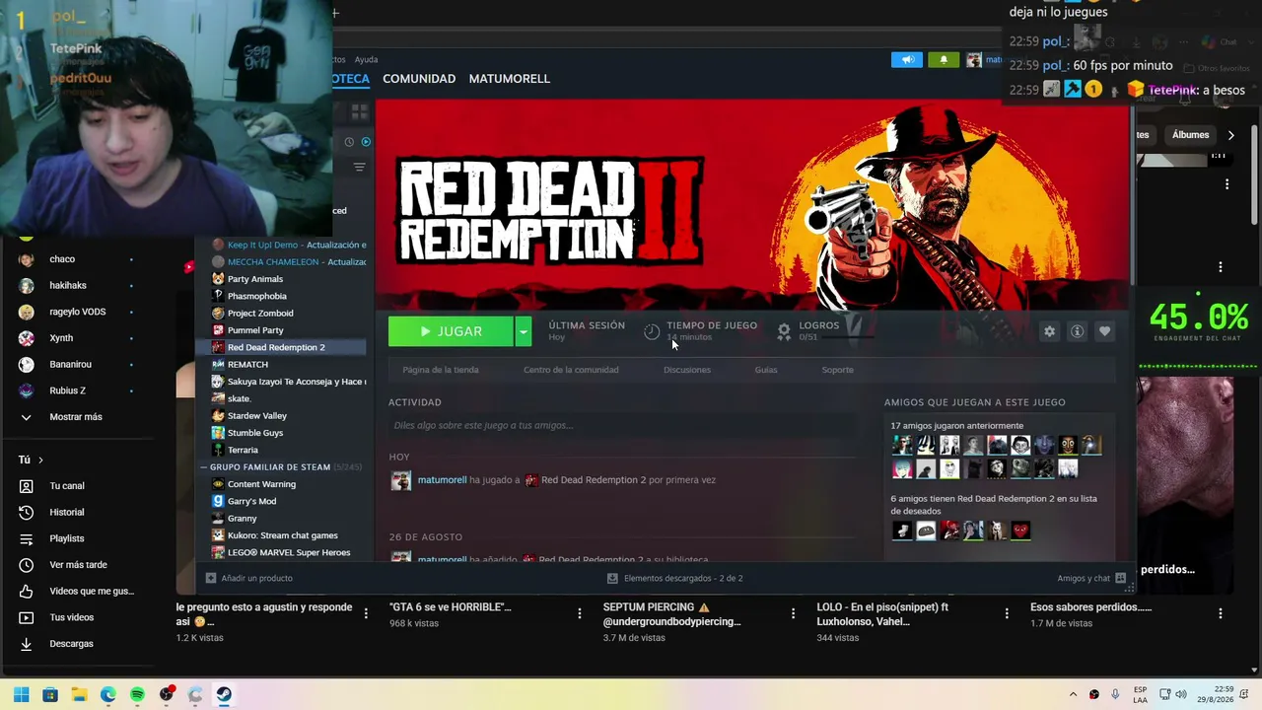
Task: Add Red Dead Redemption 2 to favorites with heart
Action: point(1104,331)
